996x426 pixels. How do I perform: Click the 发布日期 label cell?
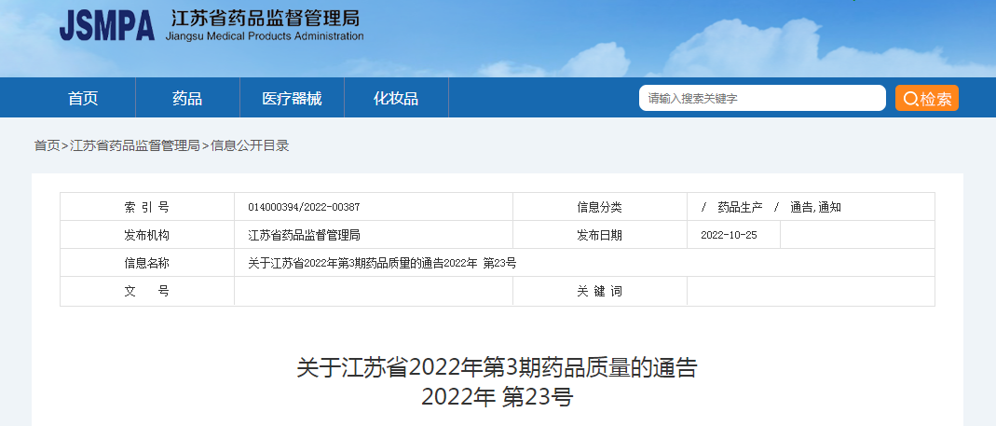click(600, 235)
